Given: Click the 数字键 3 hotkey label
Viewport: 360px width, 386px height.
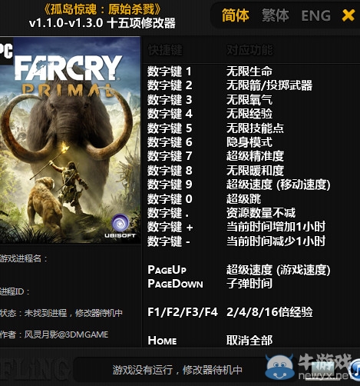Looking at the screenshot, I should [170, 100].
